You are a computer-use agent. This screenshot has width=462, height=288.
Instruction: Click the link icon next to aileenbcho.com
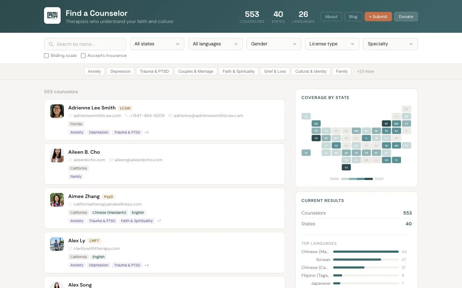coord(70,160)
